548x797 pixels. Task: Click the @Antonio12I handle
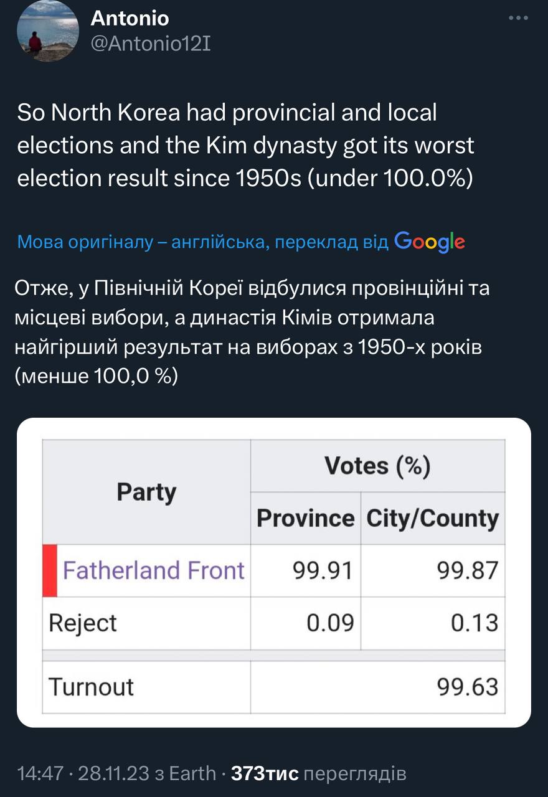151,44
